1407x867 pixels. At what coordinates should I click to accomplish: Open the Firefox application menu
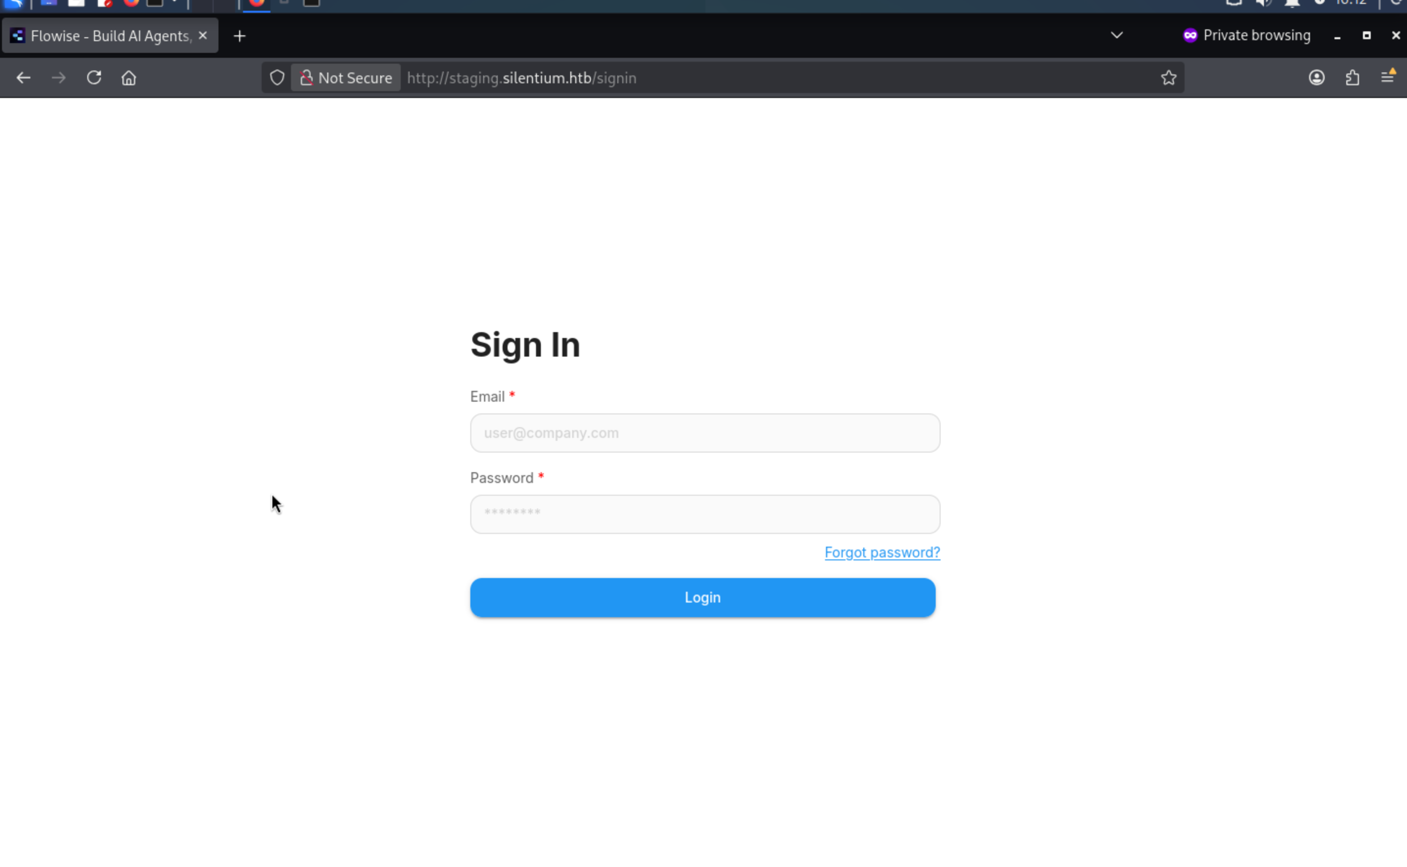(x=1387, y=77)
